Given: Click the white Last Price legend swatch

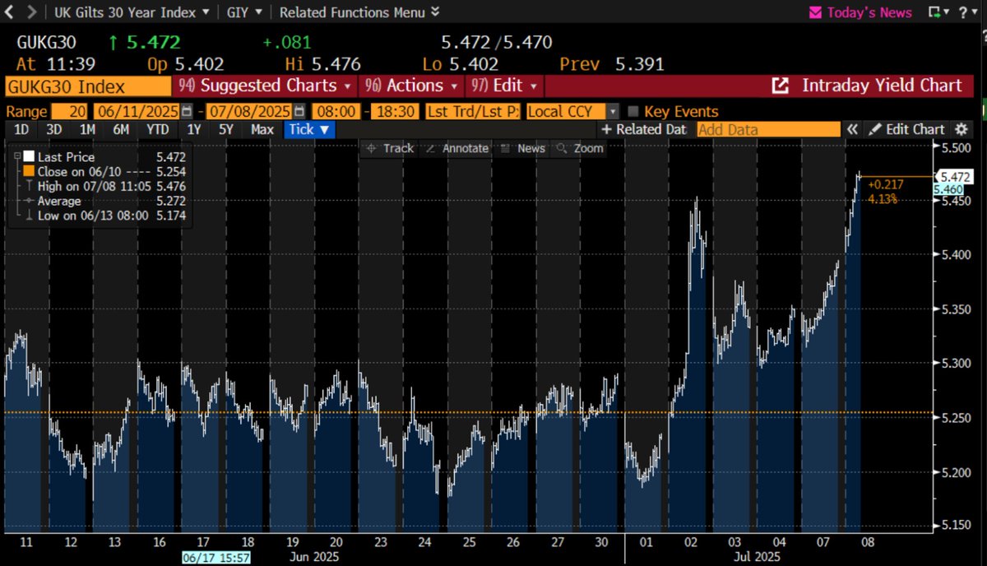Looking at the screenshot, I should pyautogui.click(x=29, y=156).
